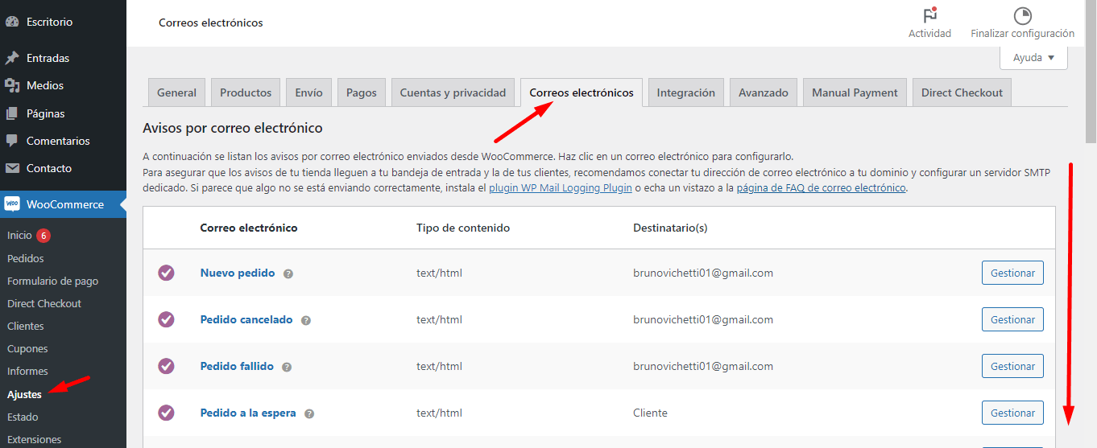The image size is (1097, 448).
Task: Click help icon beside Pedido a la espera
Action: [x=309, y=413]
